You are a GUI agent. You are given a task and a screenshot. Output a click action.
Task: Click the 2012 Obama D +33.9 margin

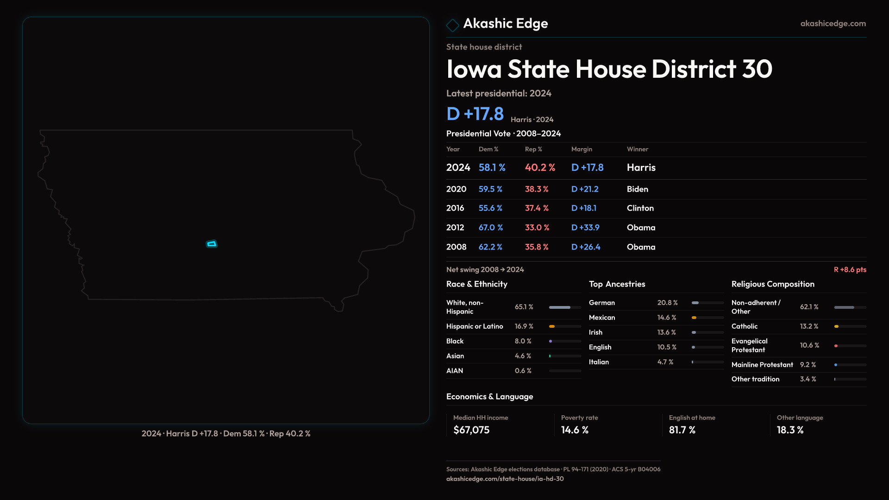[585, 228]
